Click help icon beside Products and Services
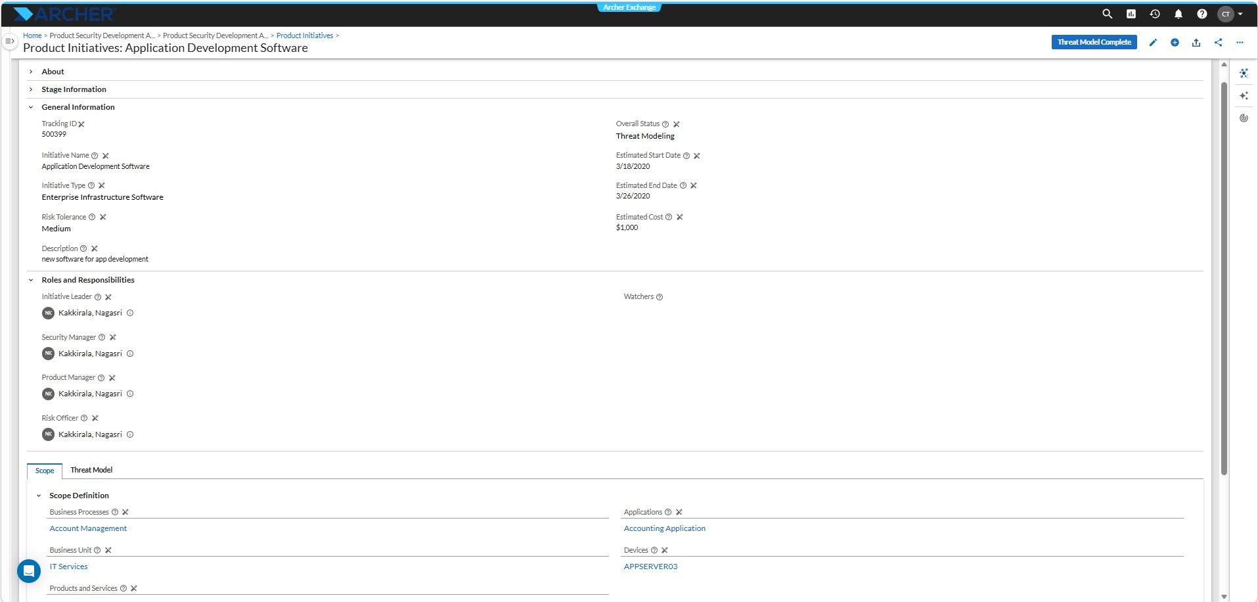 point(124,589)
